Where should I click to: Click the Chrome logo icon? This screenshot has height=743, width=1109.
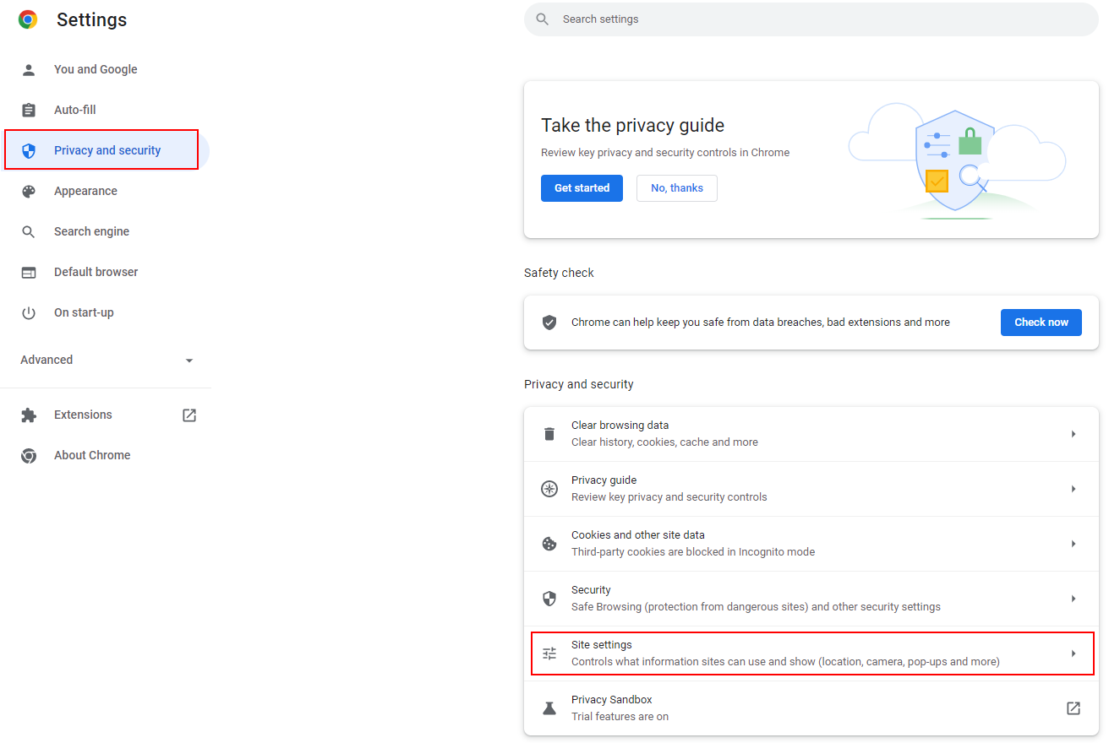click(x=27, y=19)
